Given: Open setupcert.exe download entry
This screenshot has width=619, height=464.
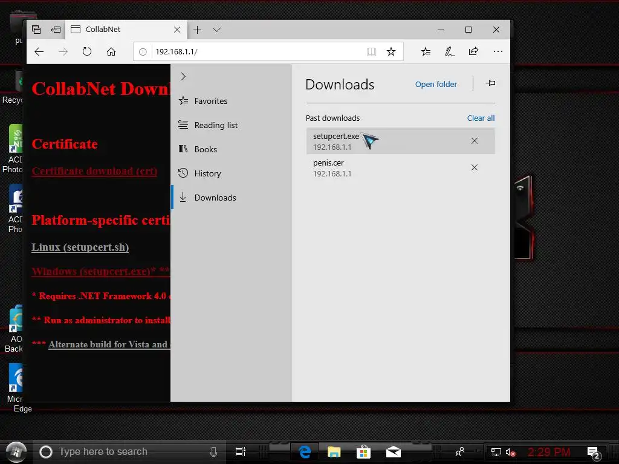Looking at the screenshot, I should click(x=400, y=141).
